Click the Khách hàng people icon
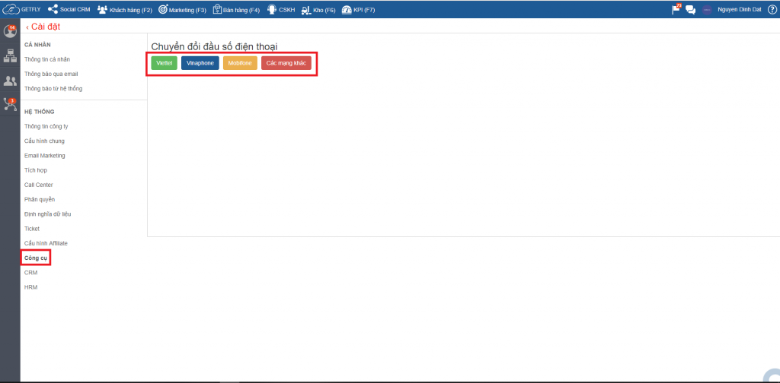Screen dimensions: 780x383 click(x=103, y=9)
